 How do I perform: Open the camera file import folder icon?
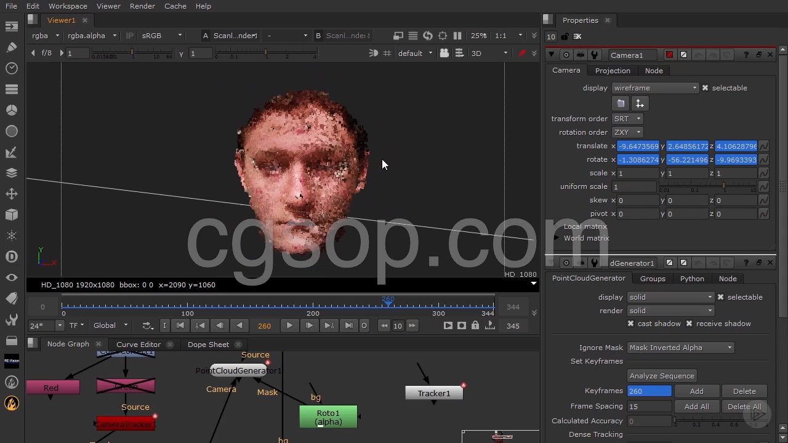tap(621, 103)
